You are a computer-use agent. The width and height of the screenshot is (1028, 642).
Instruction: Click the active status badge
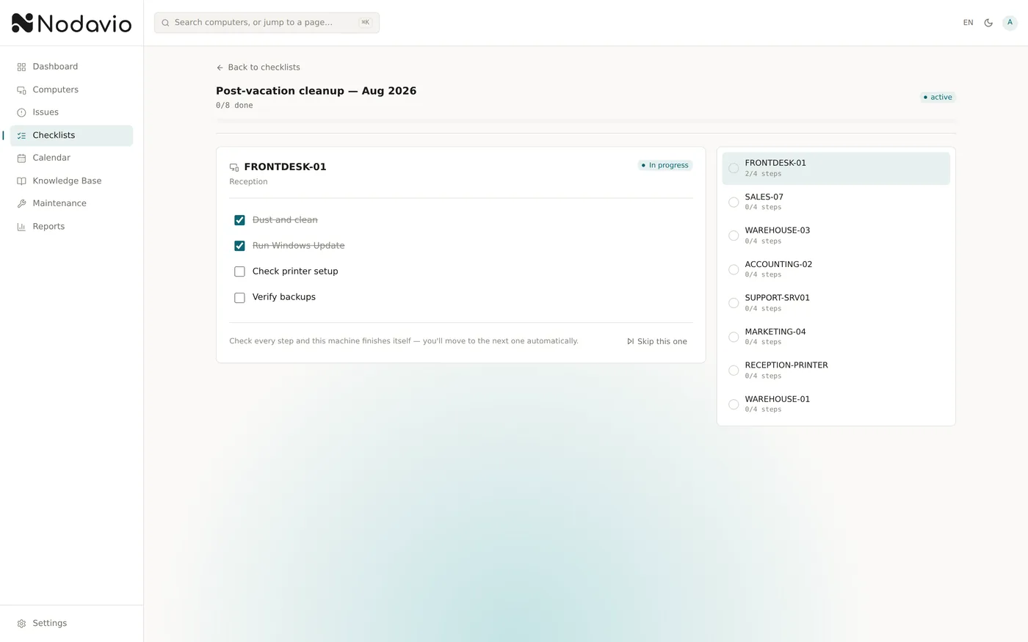[938, 97]
